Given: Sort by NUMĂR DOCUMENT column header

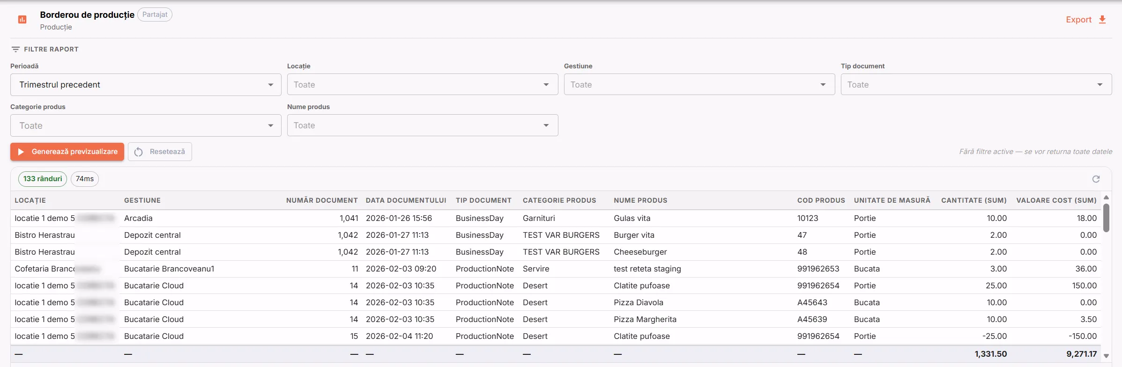Looking at the screenshot, I should click(x=322, y=200).
